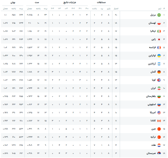Click the Canada flag icon

(x=159, y=121)
